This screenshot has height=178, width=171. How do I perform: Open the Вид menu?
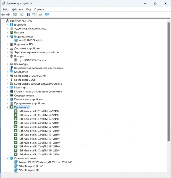[x=28, y=9]
